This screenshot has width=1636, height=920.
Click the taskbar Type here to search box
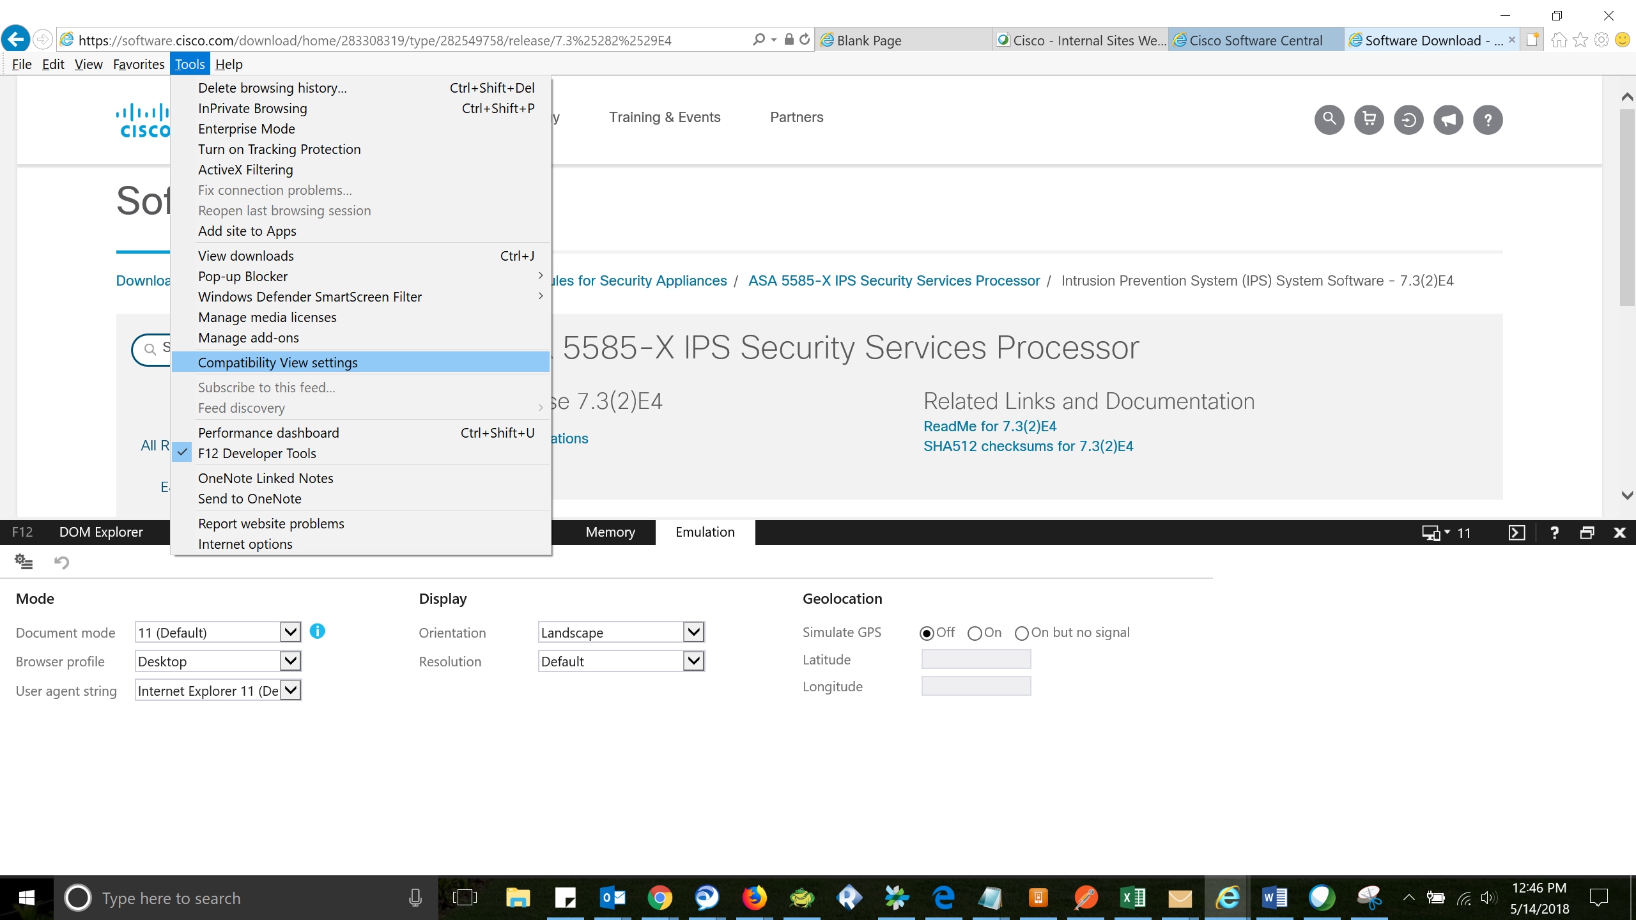click(246, 898)
